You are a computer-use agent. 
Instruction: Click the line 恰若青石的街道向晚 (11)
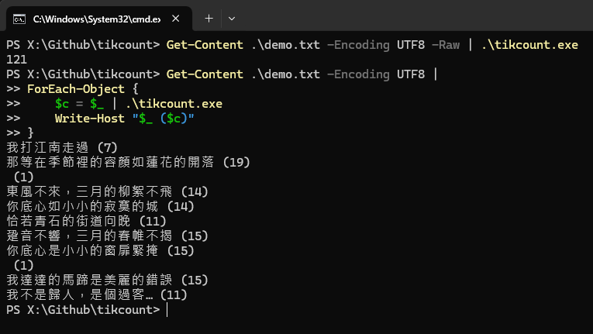click(x=85, y=221)
